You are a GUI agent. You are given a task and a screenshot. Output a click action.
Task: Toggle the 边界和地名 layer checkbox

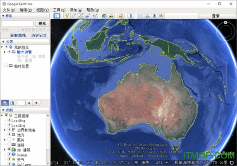(9, 129)
